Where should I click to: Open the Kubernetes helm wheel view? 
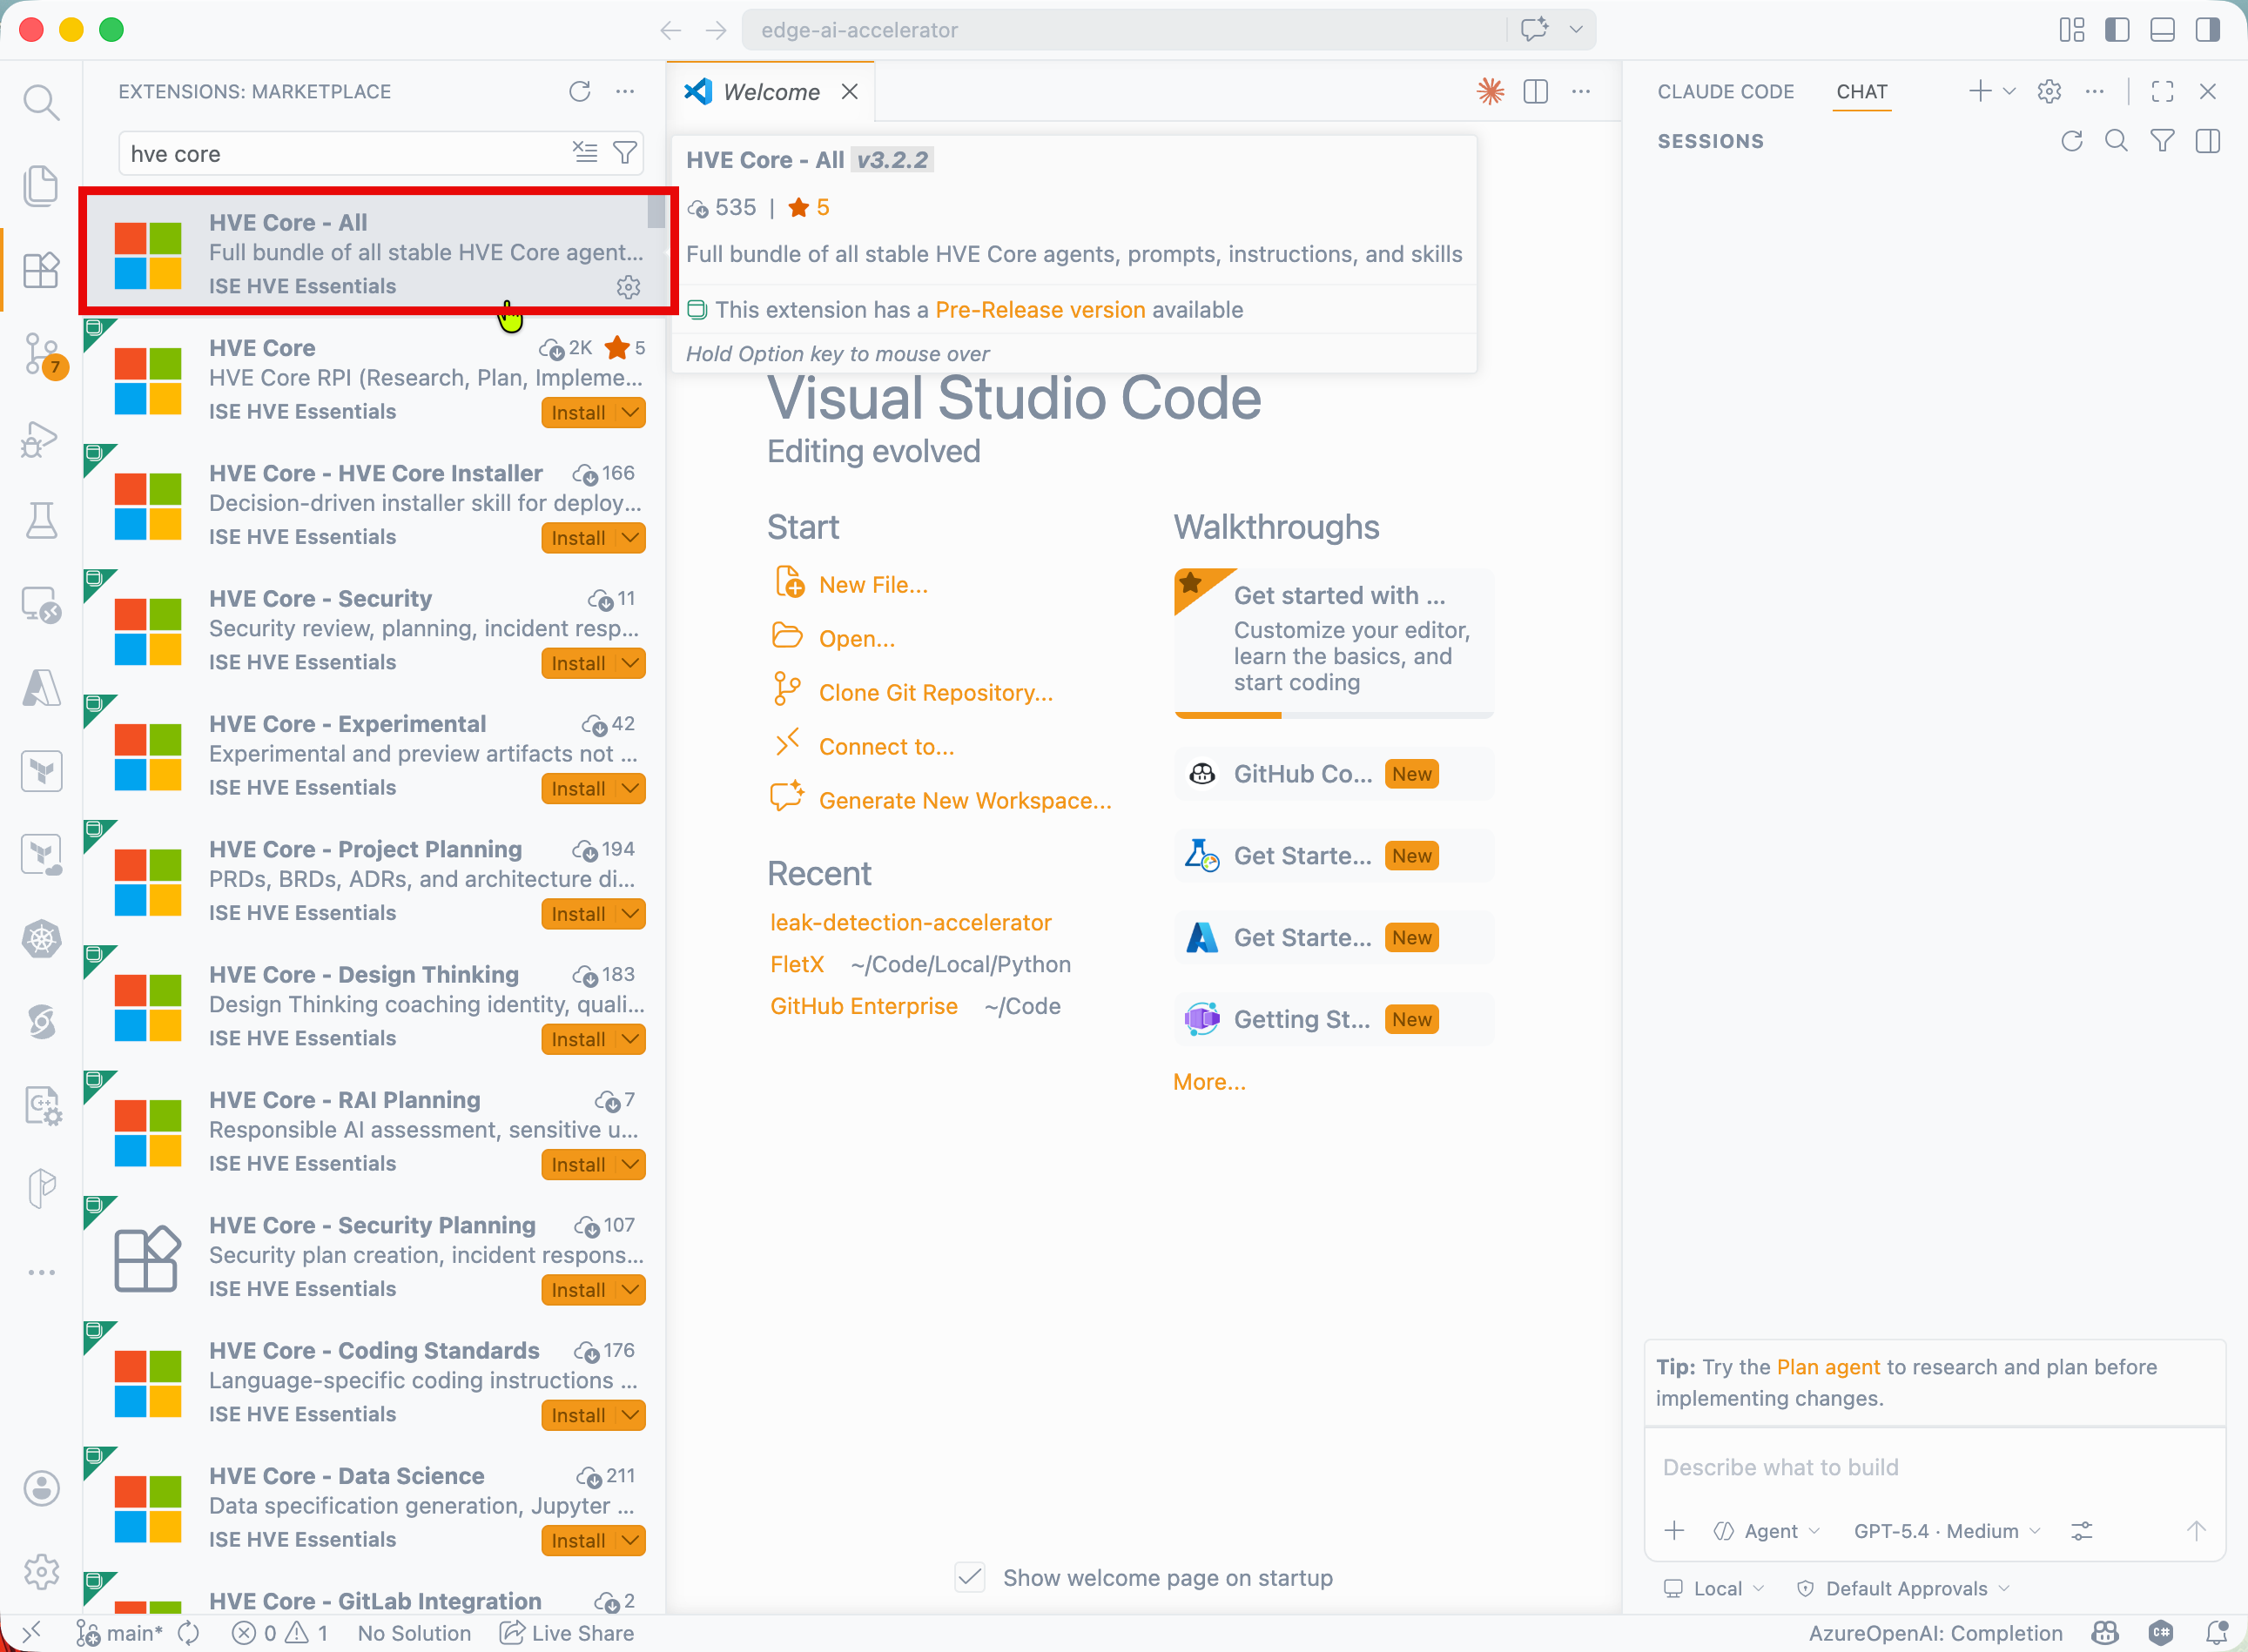click(41, 939)
